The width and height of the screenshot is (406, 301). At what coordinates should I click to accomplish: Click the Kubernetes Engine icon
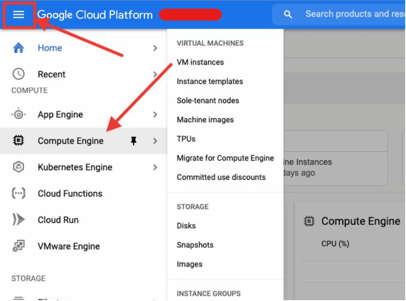(17, 167)
